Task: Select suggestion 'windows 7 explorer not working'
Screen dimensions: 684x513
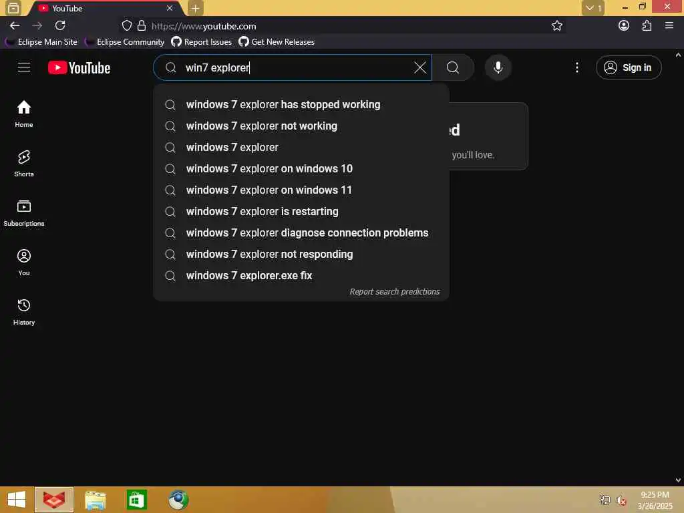Action: coord(301,126)
